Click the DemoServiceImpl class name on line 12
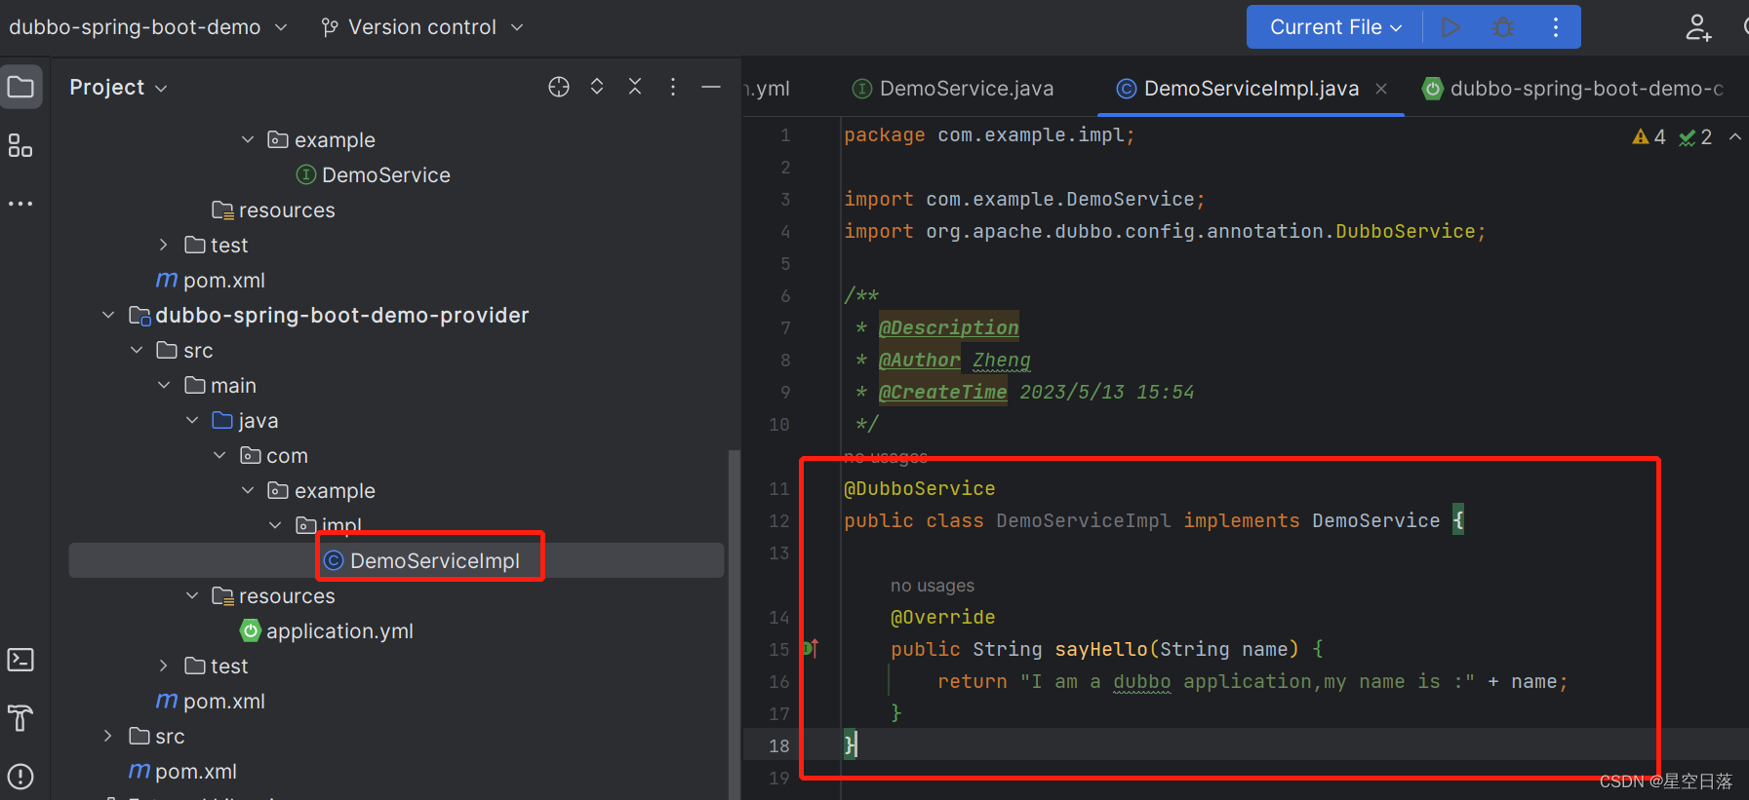This screenshot has width=1749, height=800. [1084, 520]
